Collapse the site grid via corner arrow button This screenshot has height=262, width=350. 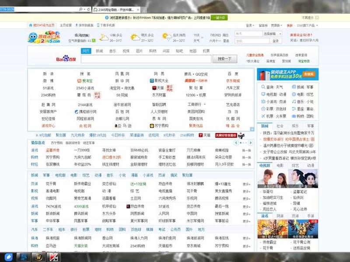[252, 129]
